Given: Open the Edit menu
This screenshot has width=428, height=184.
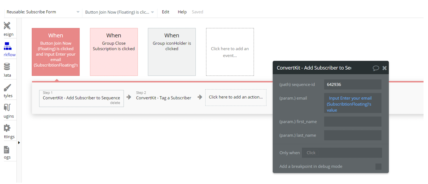Looking at the screenshot, I should (165, 12).
